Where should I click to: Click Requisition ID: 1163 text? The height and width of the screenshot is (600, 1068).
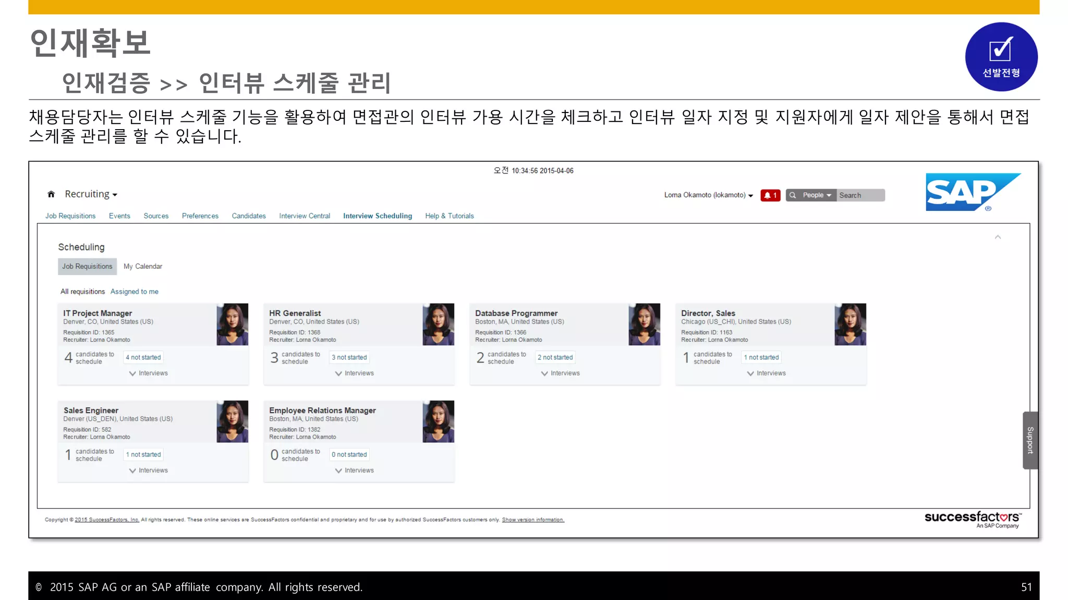click(x=707, y=332)
